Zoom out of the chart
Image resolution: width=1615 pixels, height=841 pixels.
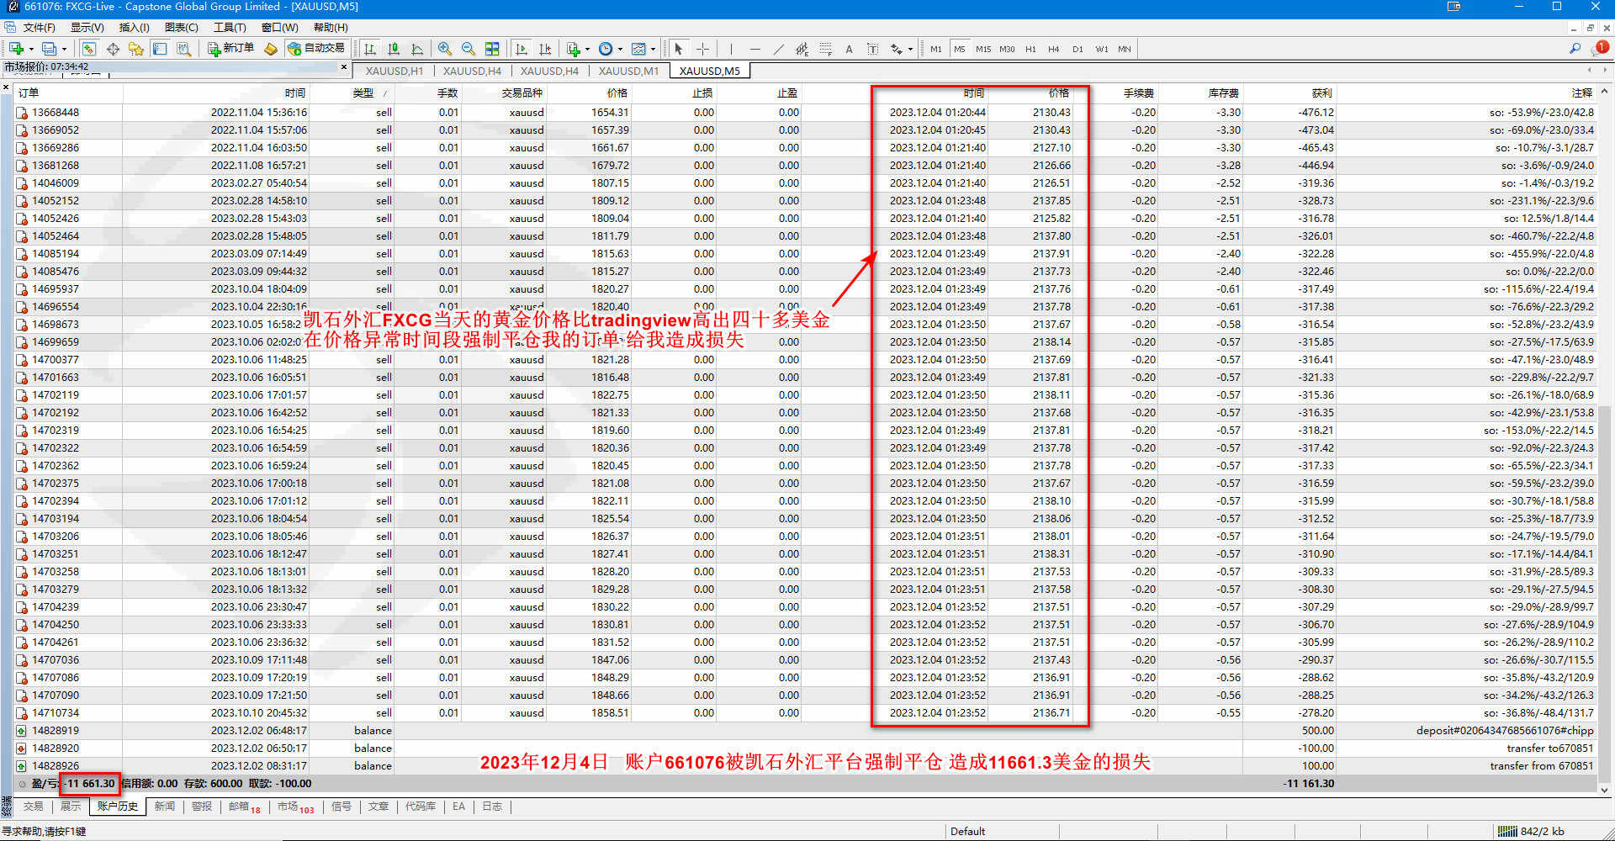click(469, 49)
